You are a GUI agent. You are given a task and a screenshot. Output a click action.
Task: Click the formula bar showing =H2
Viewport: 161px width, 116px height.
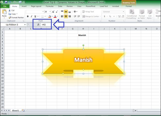101,25
